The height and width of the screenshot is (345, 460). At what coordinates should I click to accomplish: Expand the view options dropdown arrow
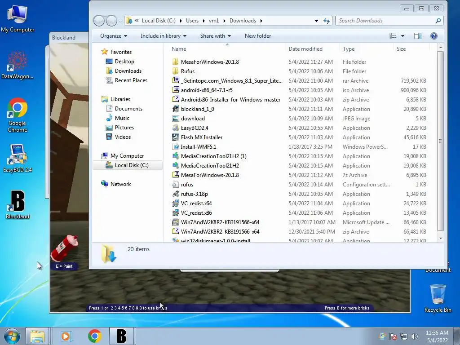pyautogui.click(x=403, y=36)
